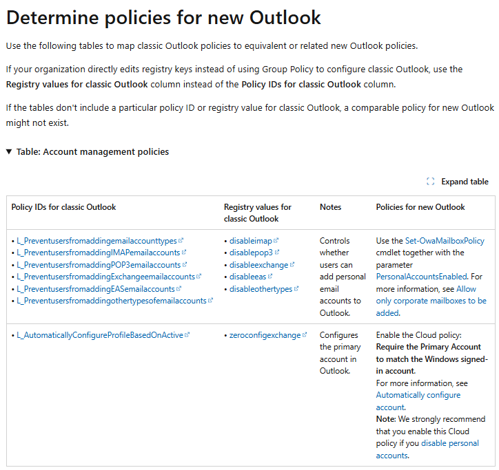Click external-link icon after L_AutomaticallyConfigureProfileBasedOnActive
This screenshot has height=470, width=499.
(x=187, y=334)
